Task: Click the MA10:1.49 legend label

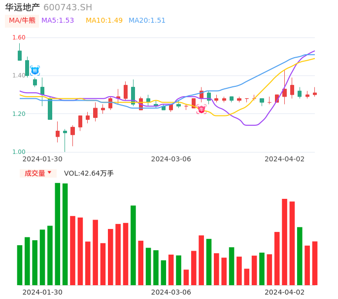Action: click(x=104, y=21)
